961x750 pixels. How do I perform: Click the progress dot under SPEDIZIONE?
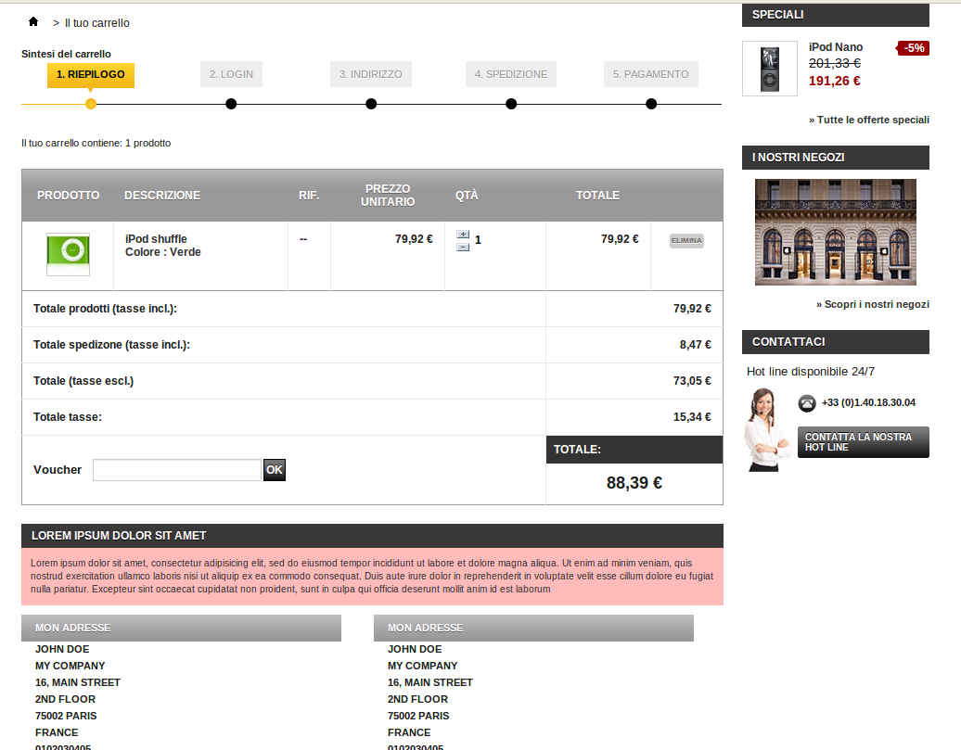pos(511,104)
